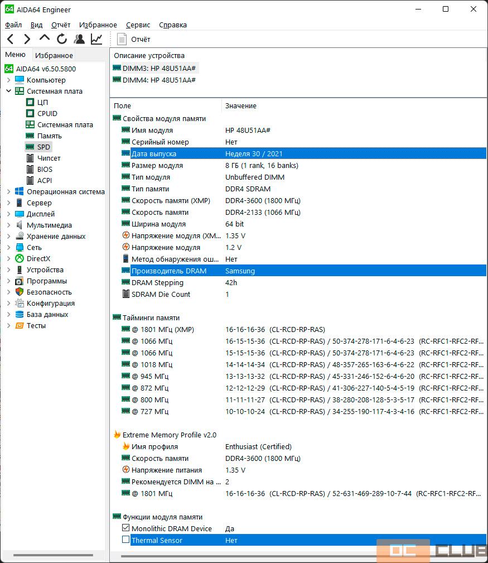The image size is (488, 563).
Task: Expand the Операционная система node
Action: click(x=8, y=192)
